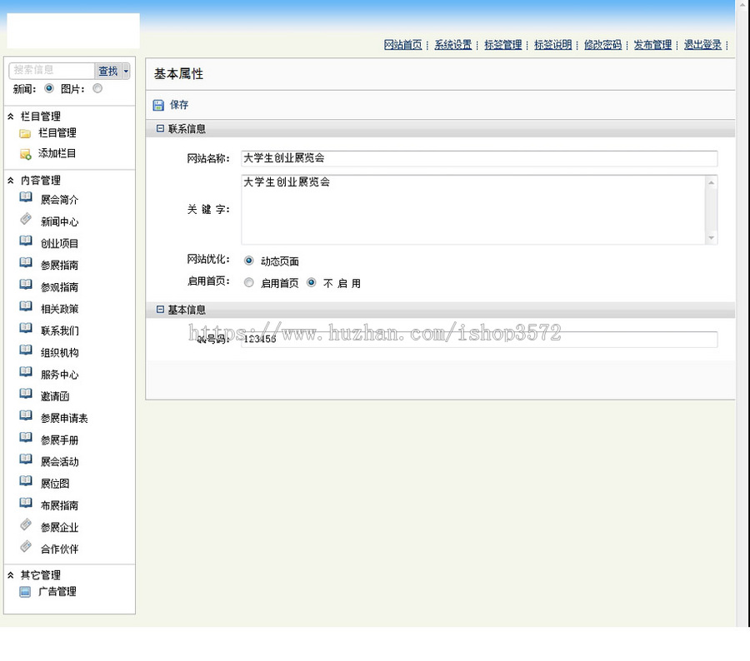The width and height of the screenshot is (750, 661).
Task: Click inside the 关键字 textarea
Action: [473, 209]
